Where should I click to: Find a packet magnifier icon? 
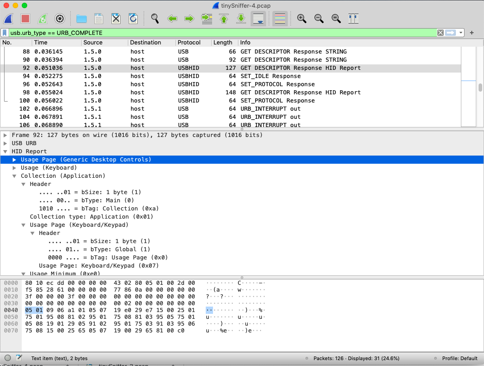155,19
